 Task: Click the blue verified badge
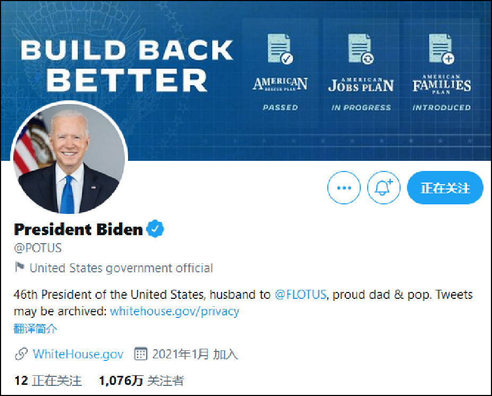point(156,229)
